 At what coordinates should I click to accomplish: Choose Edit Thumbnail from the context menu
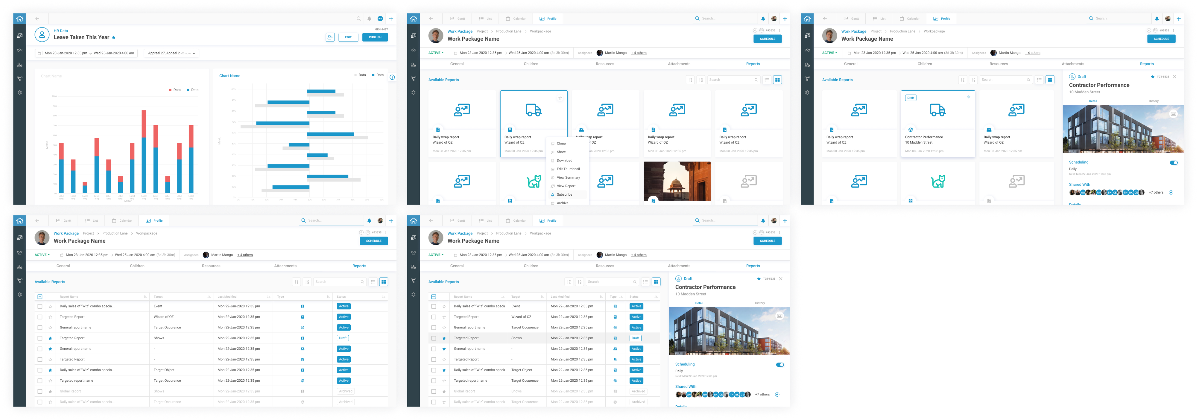click(x=568, y=169)
